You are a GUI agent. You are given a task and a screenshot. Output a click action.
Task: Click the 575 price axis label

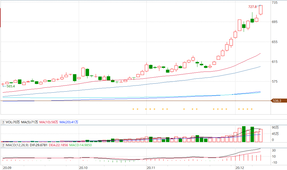pos(275,82)
